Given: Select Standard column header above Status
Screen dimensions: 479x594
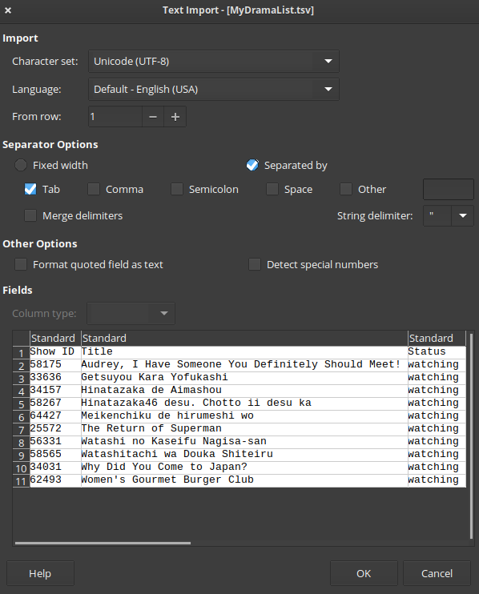Looking at the screenshot, I should click(x=437, y=338).
